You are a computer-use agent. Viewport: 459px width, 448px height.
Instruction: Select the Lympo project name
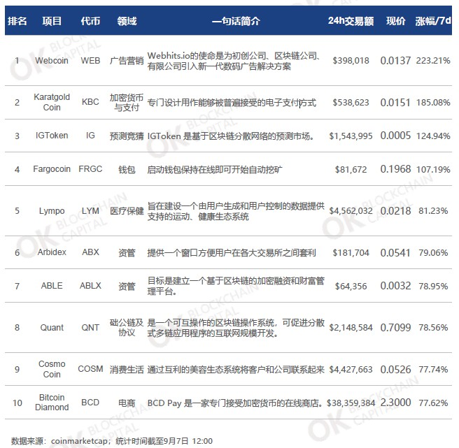pos(52,211)
